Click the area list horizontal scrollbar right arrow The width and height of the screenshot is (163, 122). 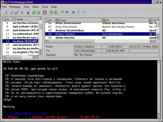pyautogui.click(x=37, y=57)
